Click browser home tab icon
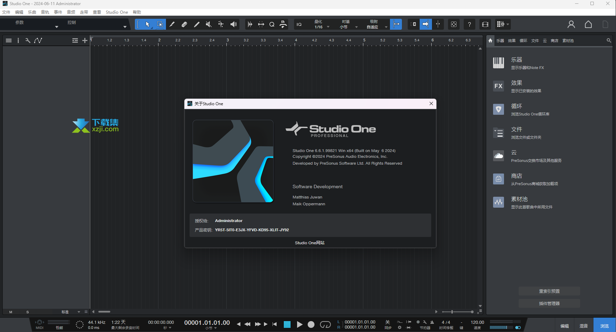This screenshot has height=332, width=616. click(x=490, y=40)
